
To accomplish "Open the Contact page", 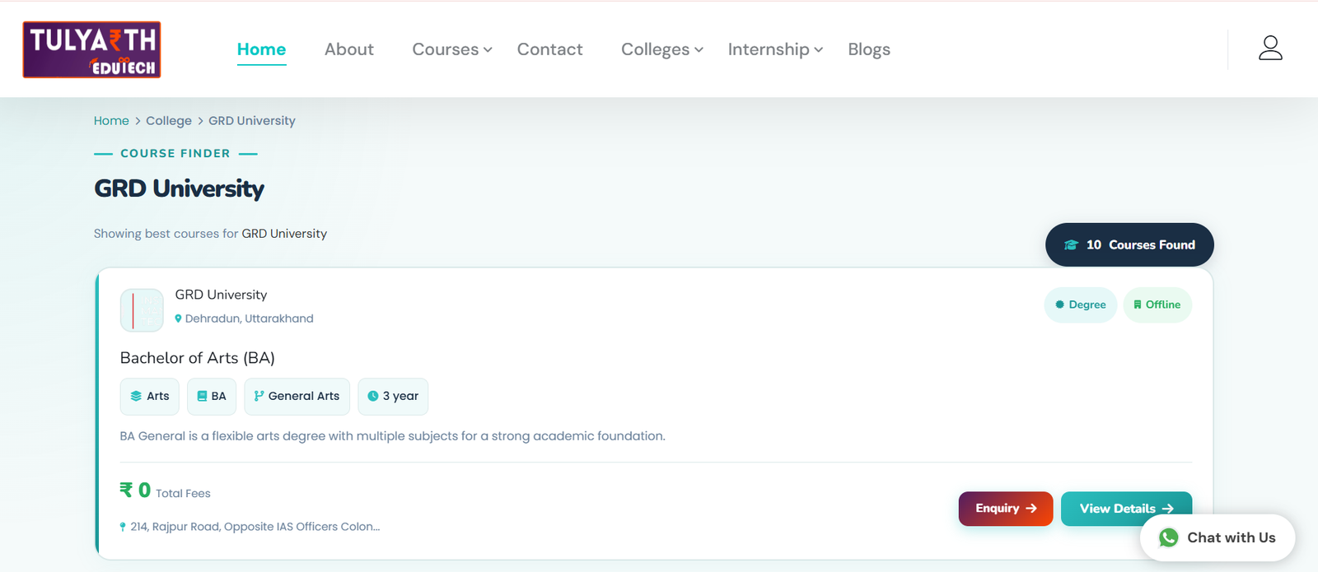I will (x=549, y=49).
